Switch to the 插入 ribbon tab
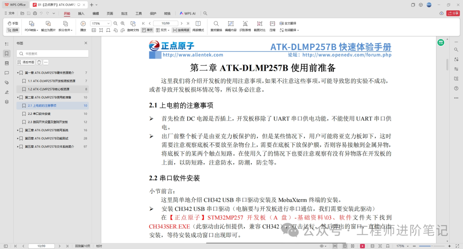Image resolution: width=463 pixels, height=249 pixels. [81, 13]
